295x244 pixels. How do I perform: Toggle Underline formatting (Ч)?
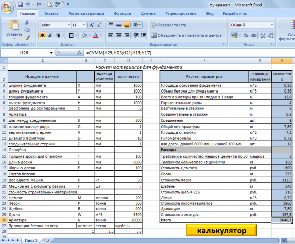(x=58, y=35)
